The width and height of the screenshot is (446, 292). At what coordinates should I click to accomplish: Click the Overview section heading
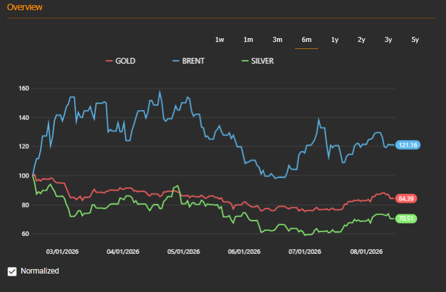[x=25, y=7]
